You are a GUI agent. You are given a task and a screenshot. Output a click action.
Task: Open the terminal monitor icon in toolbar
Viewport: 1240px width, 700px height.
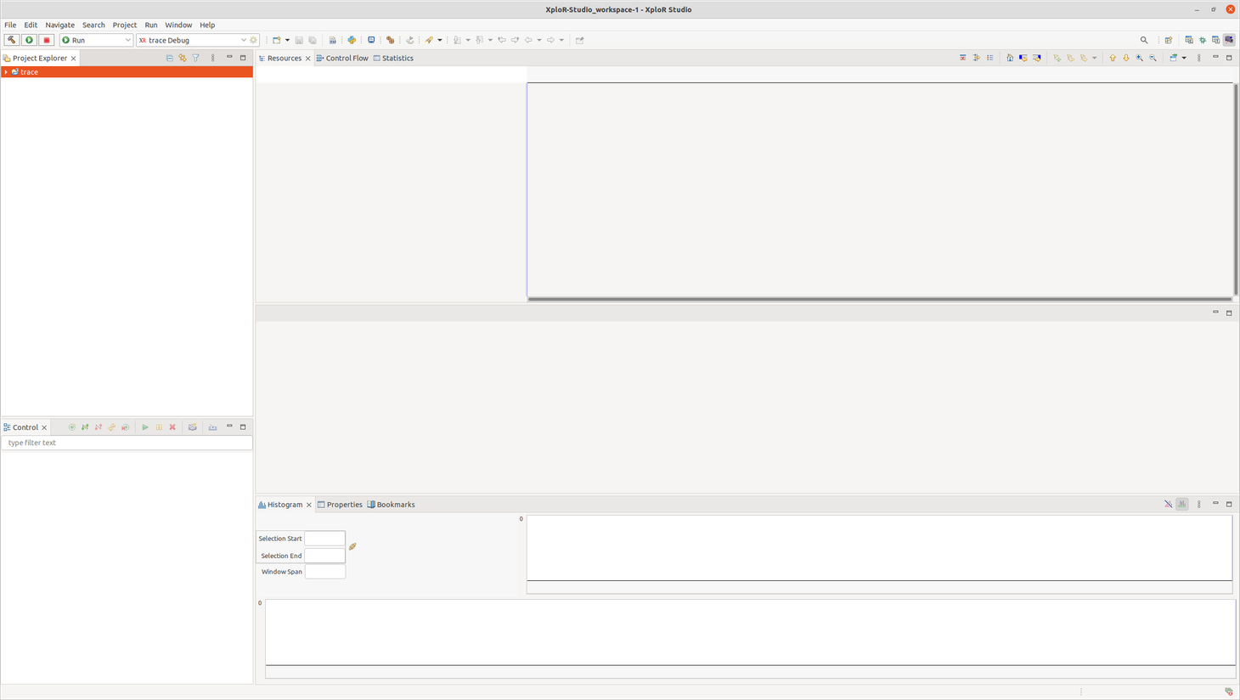[371, 40]
